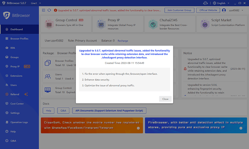
Task: Click the Script Market title
Action: pyautogui.click(x=221, y=20)
